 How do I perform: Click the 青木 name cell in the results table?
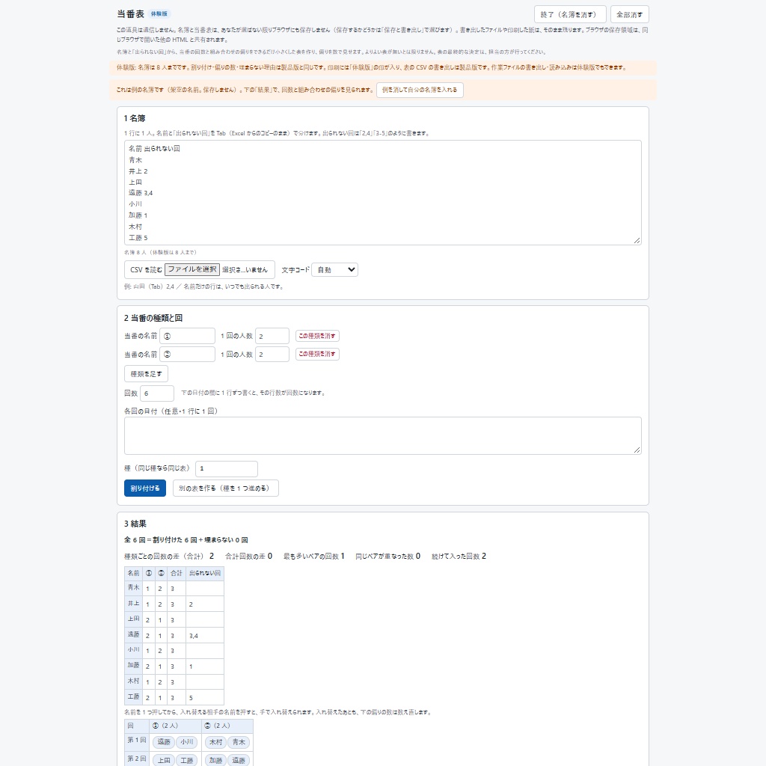point(133,588)
